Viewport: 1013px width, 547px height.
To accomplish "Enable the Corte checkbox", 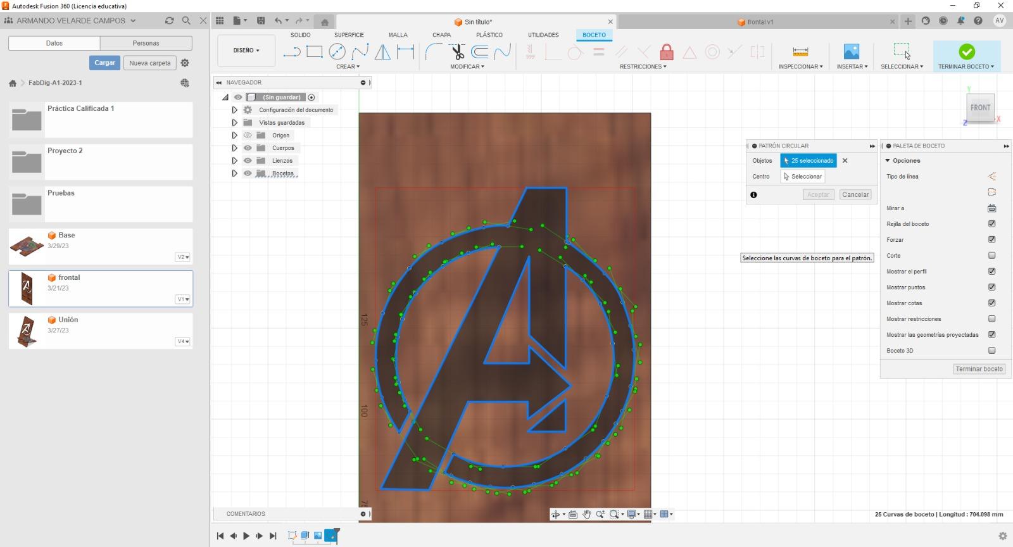I will click(x=992, y=256).
